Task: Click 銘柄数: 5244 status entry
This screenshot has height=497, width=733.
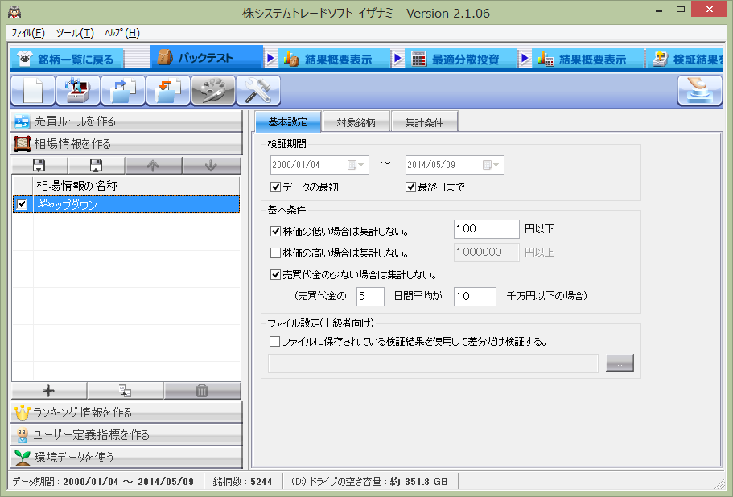Action: click(242, 482)
